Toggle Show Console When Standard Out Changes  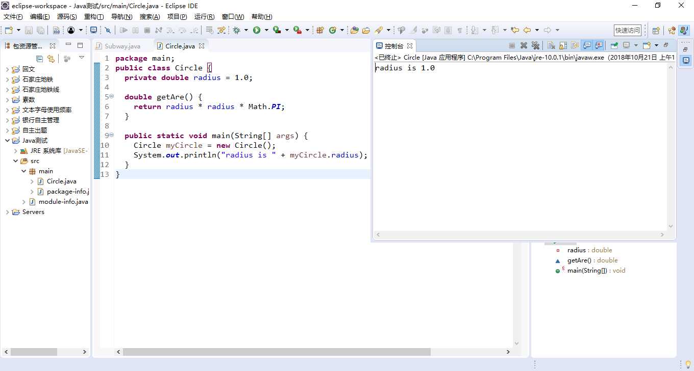pos(587,45)
